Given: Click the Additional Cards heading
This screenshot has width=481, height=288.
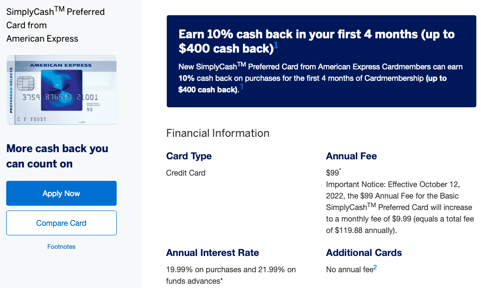Looking at the screenshot, I should coord(364,253).
